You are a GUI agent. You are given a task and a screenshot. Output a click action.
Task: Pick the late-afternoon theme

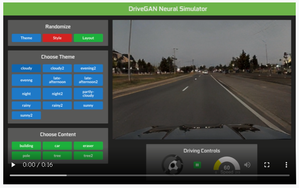pyautogui.click(x=57, y=80)
